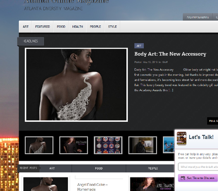
Task: Select the man in sunglasses carousel thumbnail
Action: point(143,145)
